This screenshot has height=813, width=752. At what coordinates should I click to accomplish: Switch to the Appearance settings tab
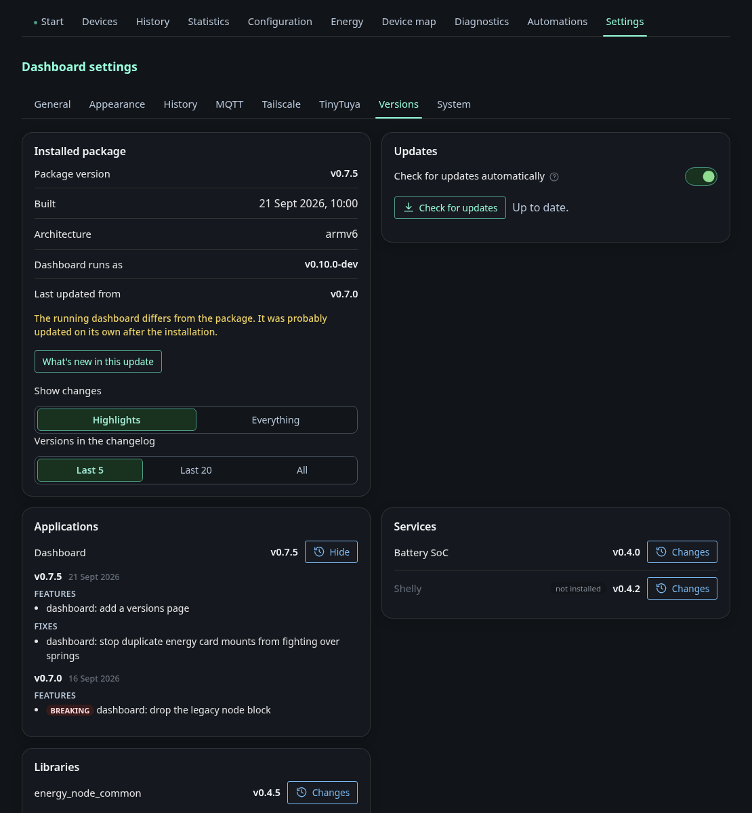[117, 104]
